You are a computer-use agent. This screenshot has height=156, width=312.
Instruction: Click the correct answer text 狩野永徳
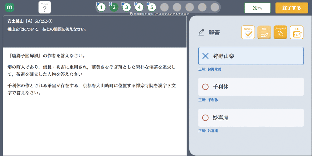click(215, 69)
